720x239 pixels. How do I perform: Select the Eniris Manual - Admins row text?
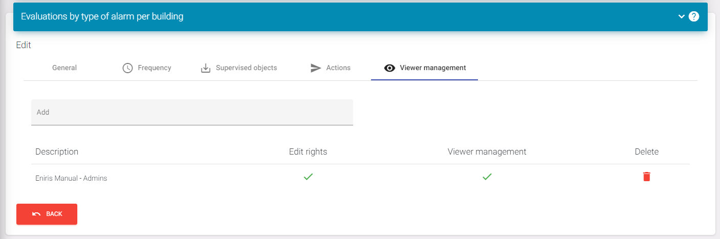[71, 178]
